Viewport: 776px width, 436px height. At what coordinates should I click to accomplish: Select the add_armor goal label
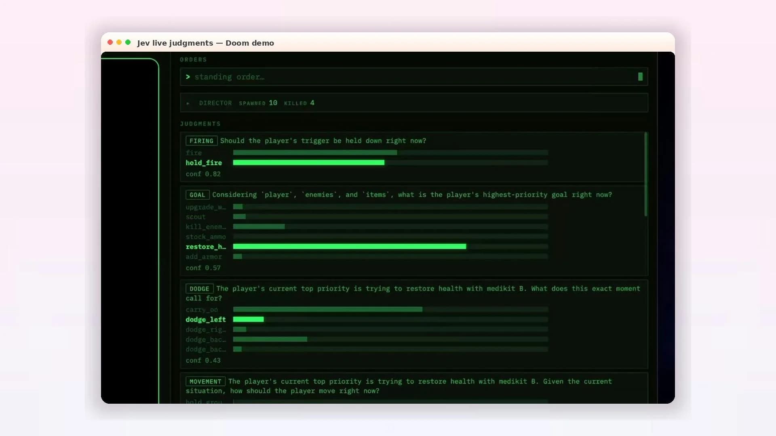coord(204,257)
